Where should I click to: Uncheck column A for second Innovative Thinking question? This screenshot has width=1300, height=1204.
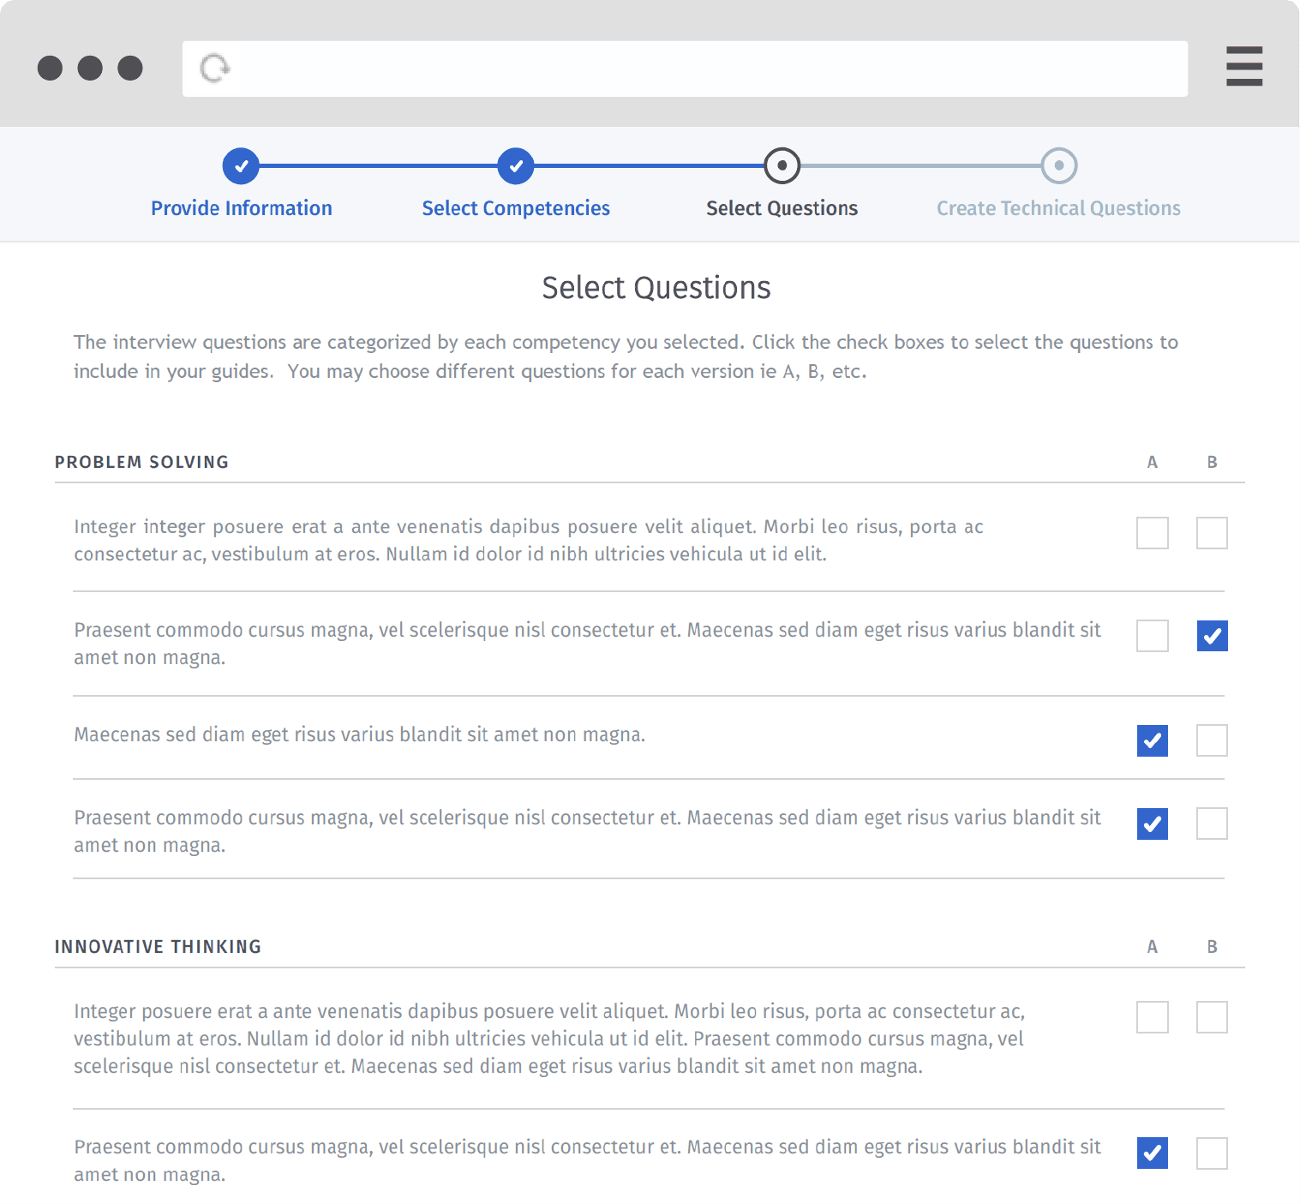1152,1153
